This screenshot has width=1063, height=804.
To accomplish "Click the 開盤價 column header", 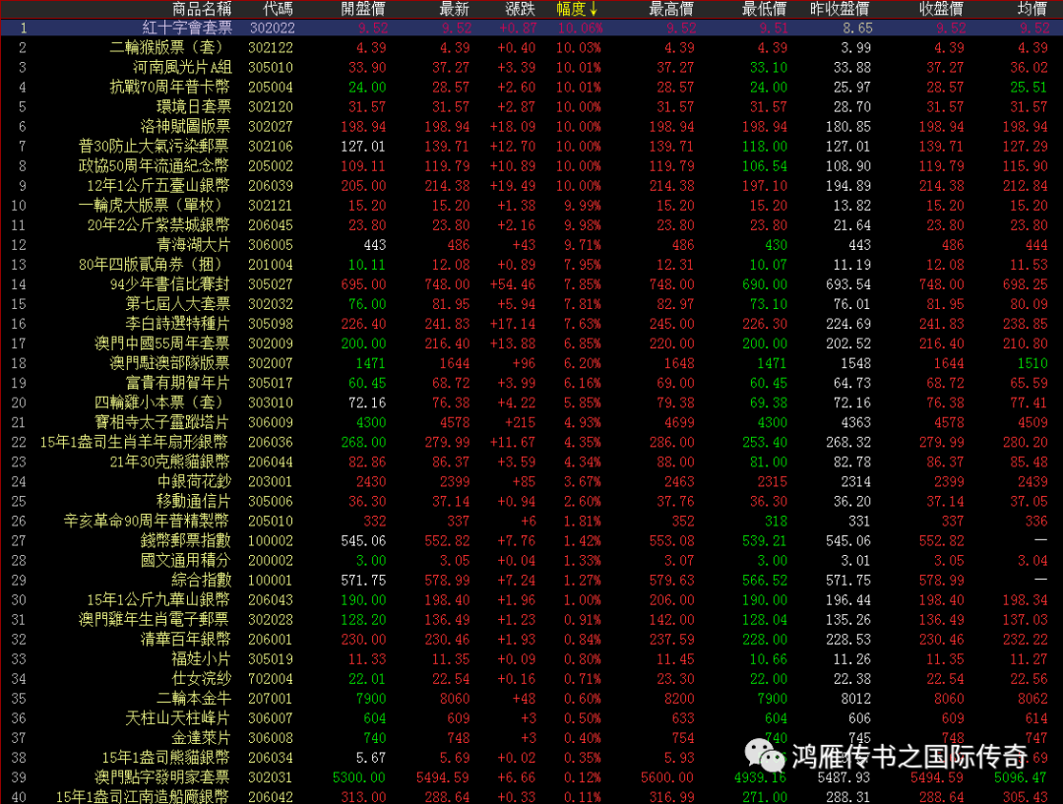I will pyautogui.click(x=363, y=9).
